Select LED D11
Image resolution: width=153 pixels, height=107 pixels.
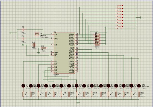(101, 86)
